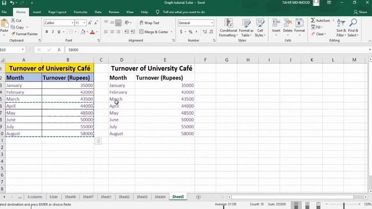Viewport: 372px width, 209px height.
Task: Open the General number format dropdown
Action: [x=212, y=23]
